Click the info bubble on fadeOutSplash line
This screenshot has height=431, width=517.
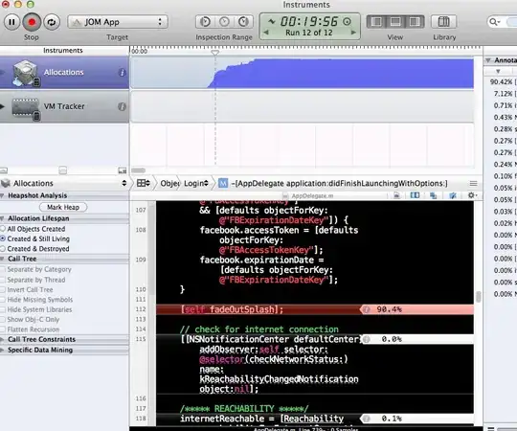click(366, 309)
